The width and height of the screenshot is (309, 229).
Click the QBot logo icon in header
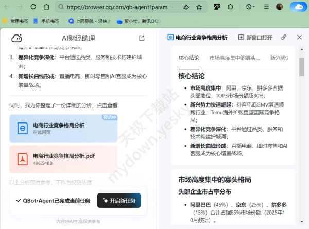(16, 38)
